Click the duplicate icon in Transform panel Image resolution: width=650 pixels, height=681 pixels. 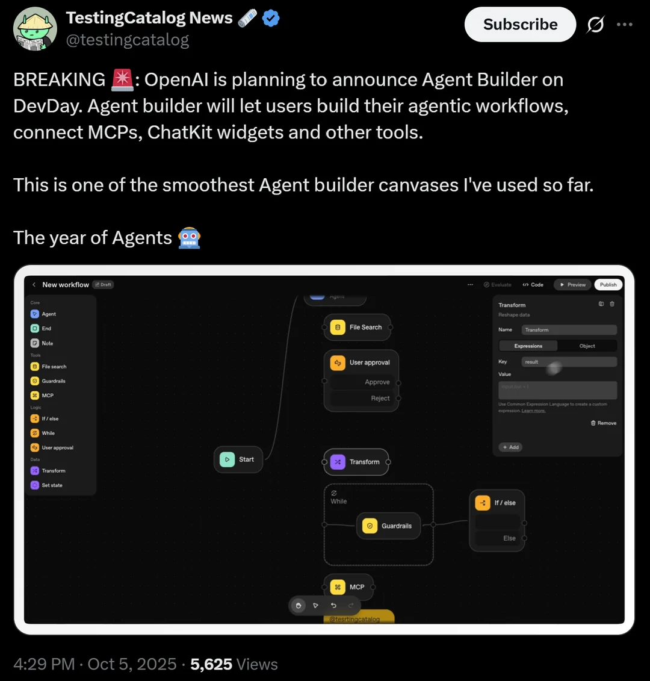pyautogui.click(x=601, y=304)
